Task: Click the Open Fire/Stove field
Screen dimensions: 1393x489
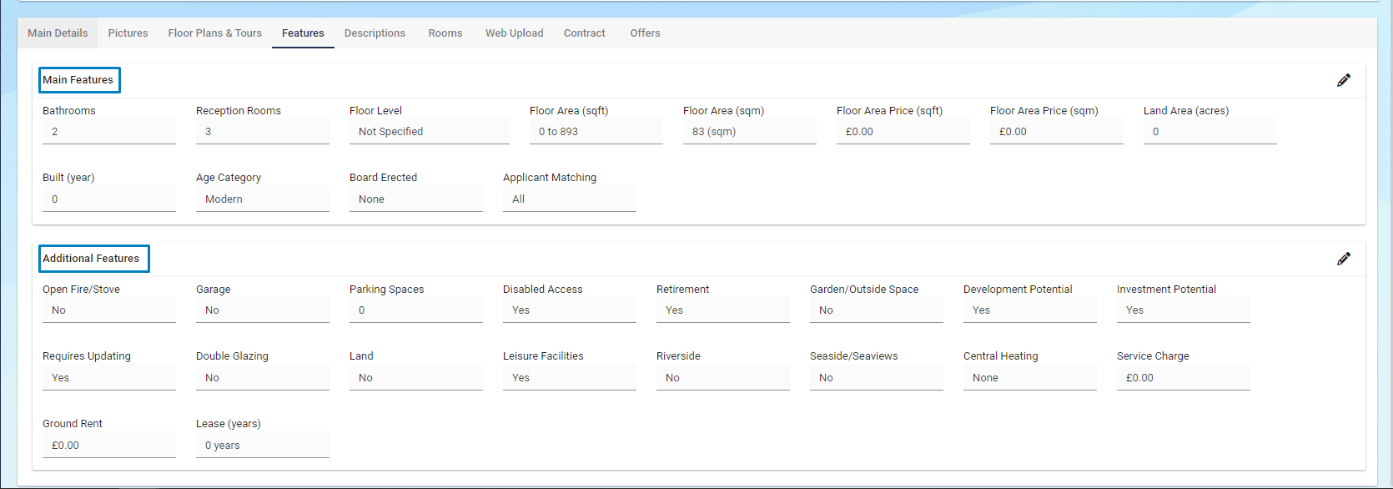Action: 109,310
